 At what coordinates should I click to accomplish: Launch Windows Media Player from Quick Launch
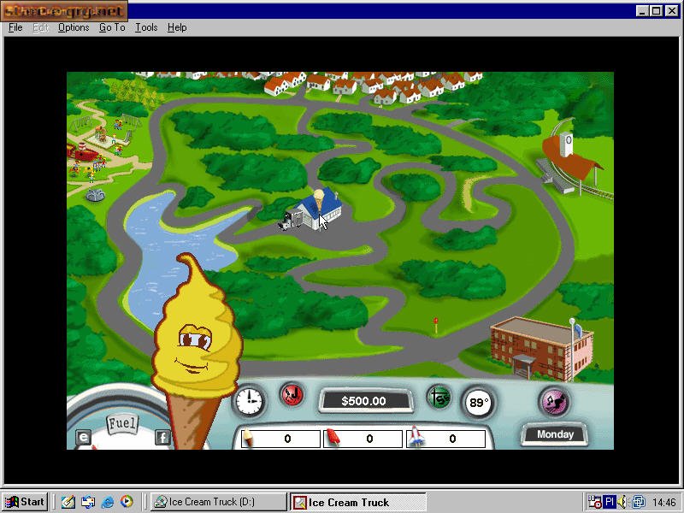click(x=127, y=502)
